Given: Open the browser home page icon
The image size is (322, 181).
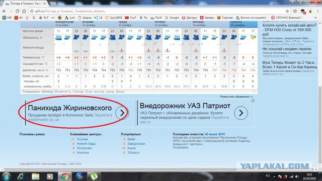Looking at the screenshot, I should tap(24, 11).
